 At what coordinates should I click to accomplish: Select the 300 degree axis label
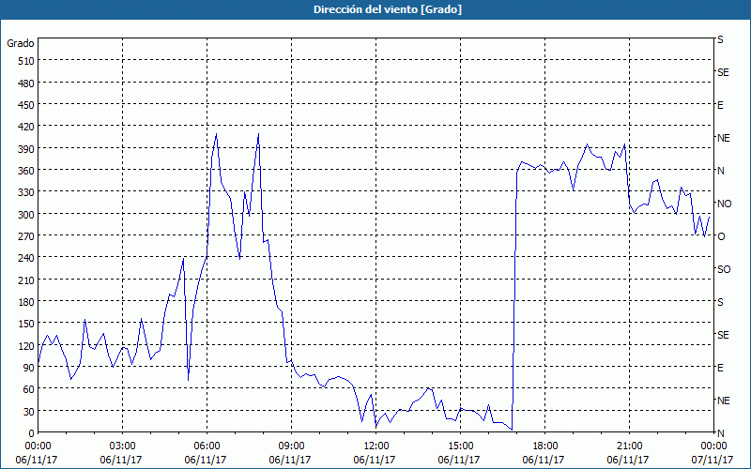pos(26,215)
